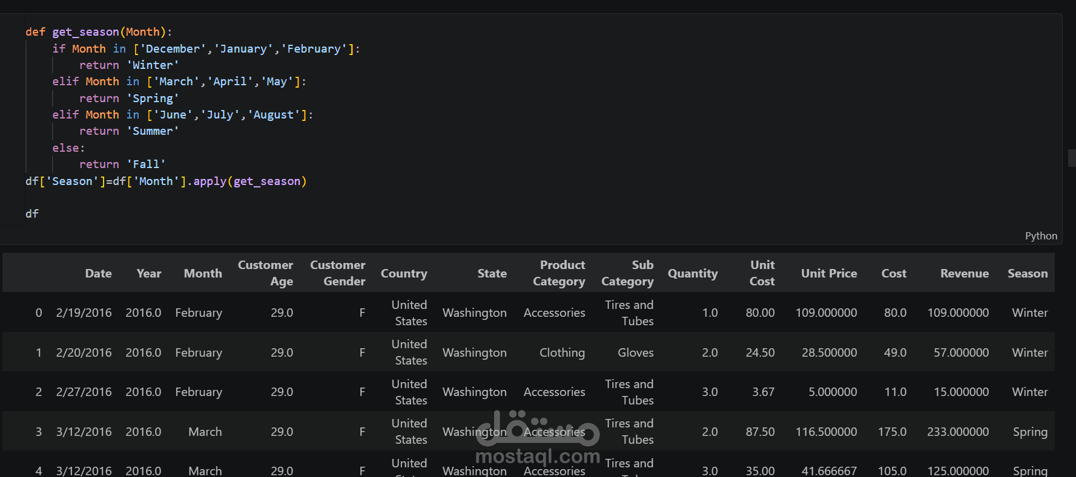Click the 'December','January','February' condition line
This screenshot has height=477, width=1076.
[x=206, y=48]
